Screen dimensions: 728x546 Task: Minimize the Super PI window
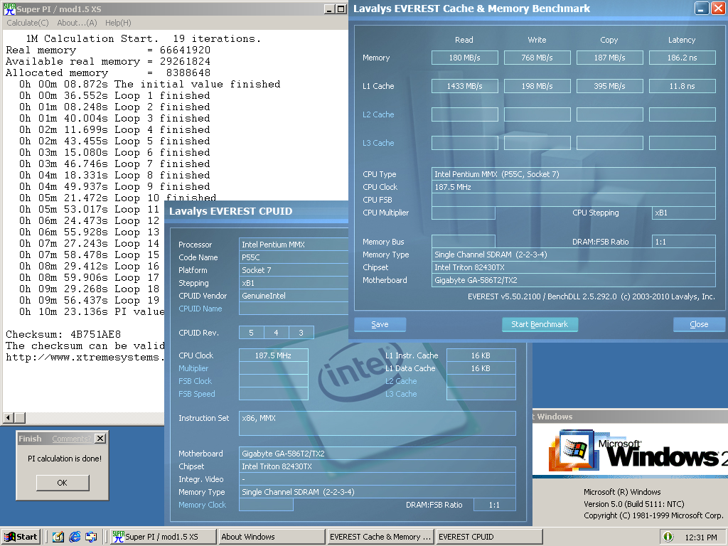[x=329, y=9]
